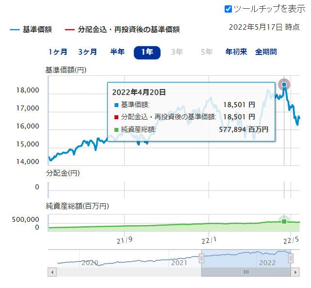
Task: Click the navigator scrollbar thumb grip
Action: (246, 272)
